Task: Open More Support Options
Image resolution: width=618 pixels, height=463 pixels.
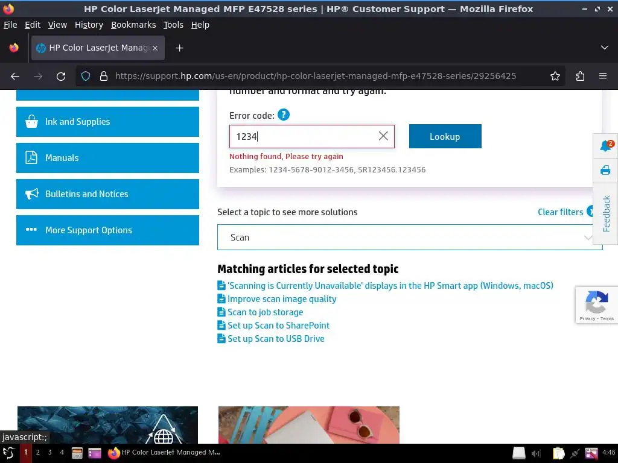Action: coord(107,230)
